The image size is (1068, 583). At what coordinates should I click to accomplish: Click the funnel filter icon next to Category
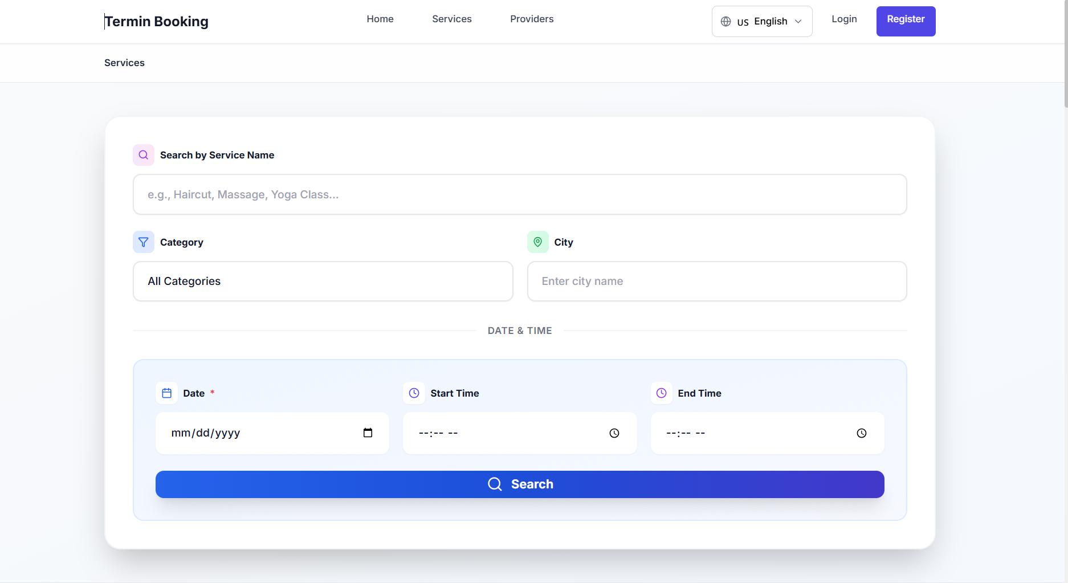(144, 242)
